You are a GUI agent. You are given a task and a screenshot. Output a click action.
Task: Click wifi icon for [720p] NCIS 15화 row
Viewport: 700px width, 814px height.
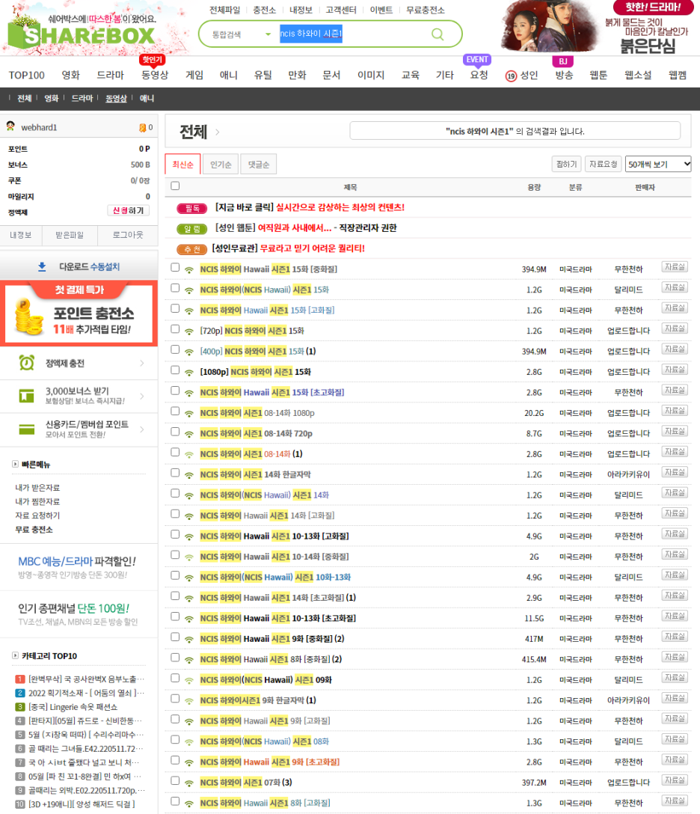pyautogui.click(x=189, y=331)
